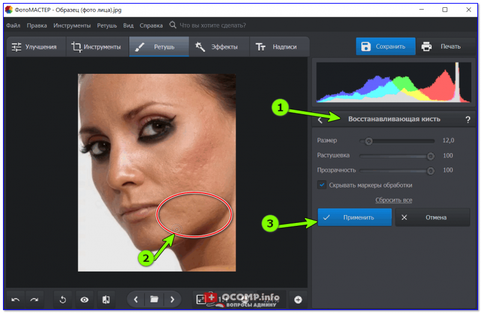Zoom in with the plus icon
The width and height of the screenshot is (481, 313).
(298, 300)
